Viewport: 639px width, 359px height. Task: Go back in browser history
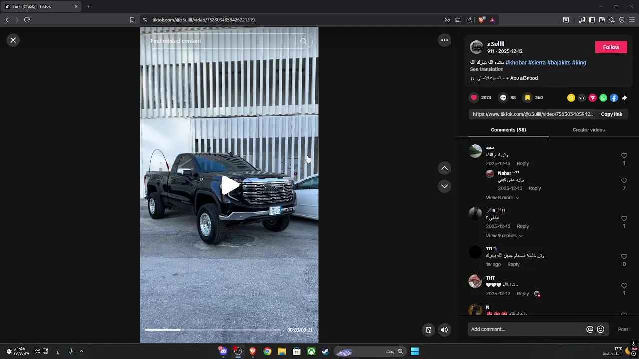coord(7,20)
